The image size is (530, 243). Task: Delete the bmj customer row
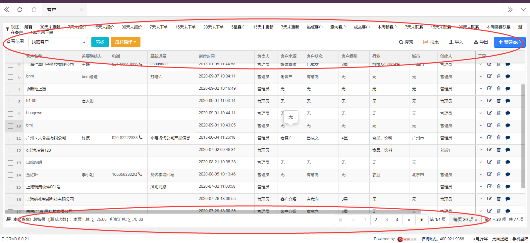499,125
